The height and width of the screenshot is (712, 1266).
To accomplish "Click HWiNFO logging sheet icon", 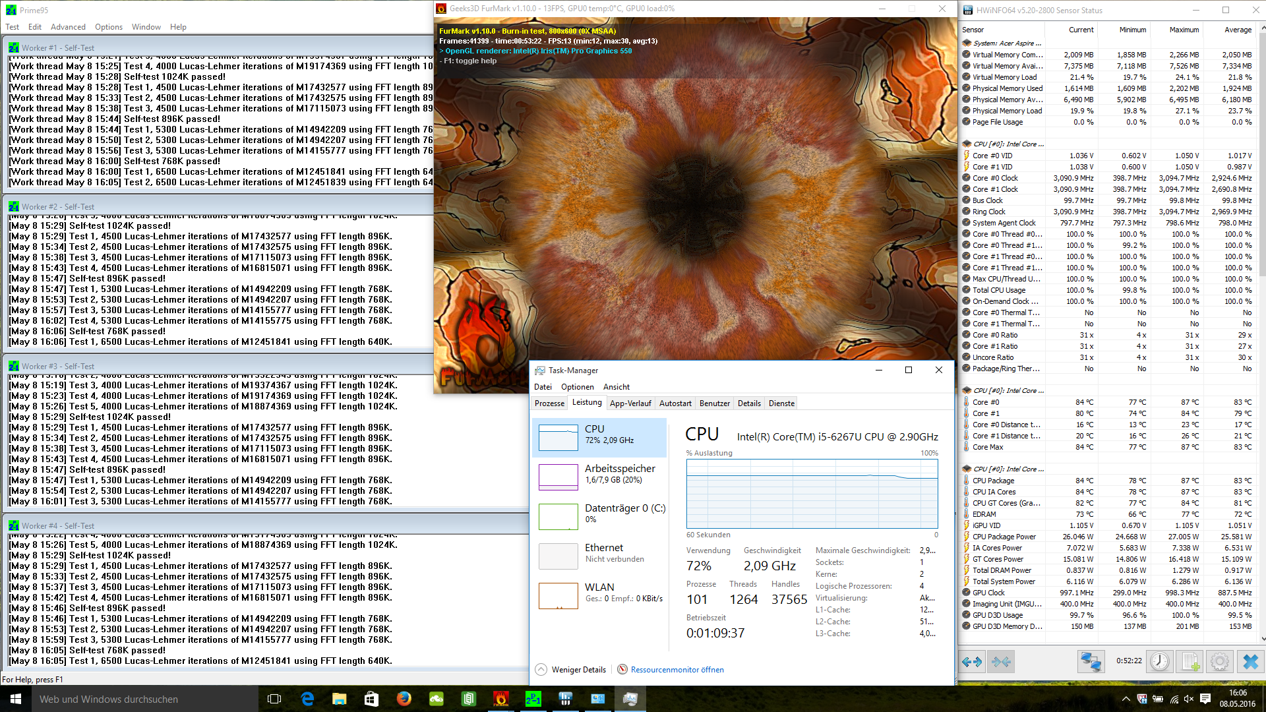I will pyautogui.click(x=1190, y=661).
